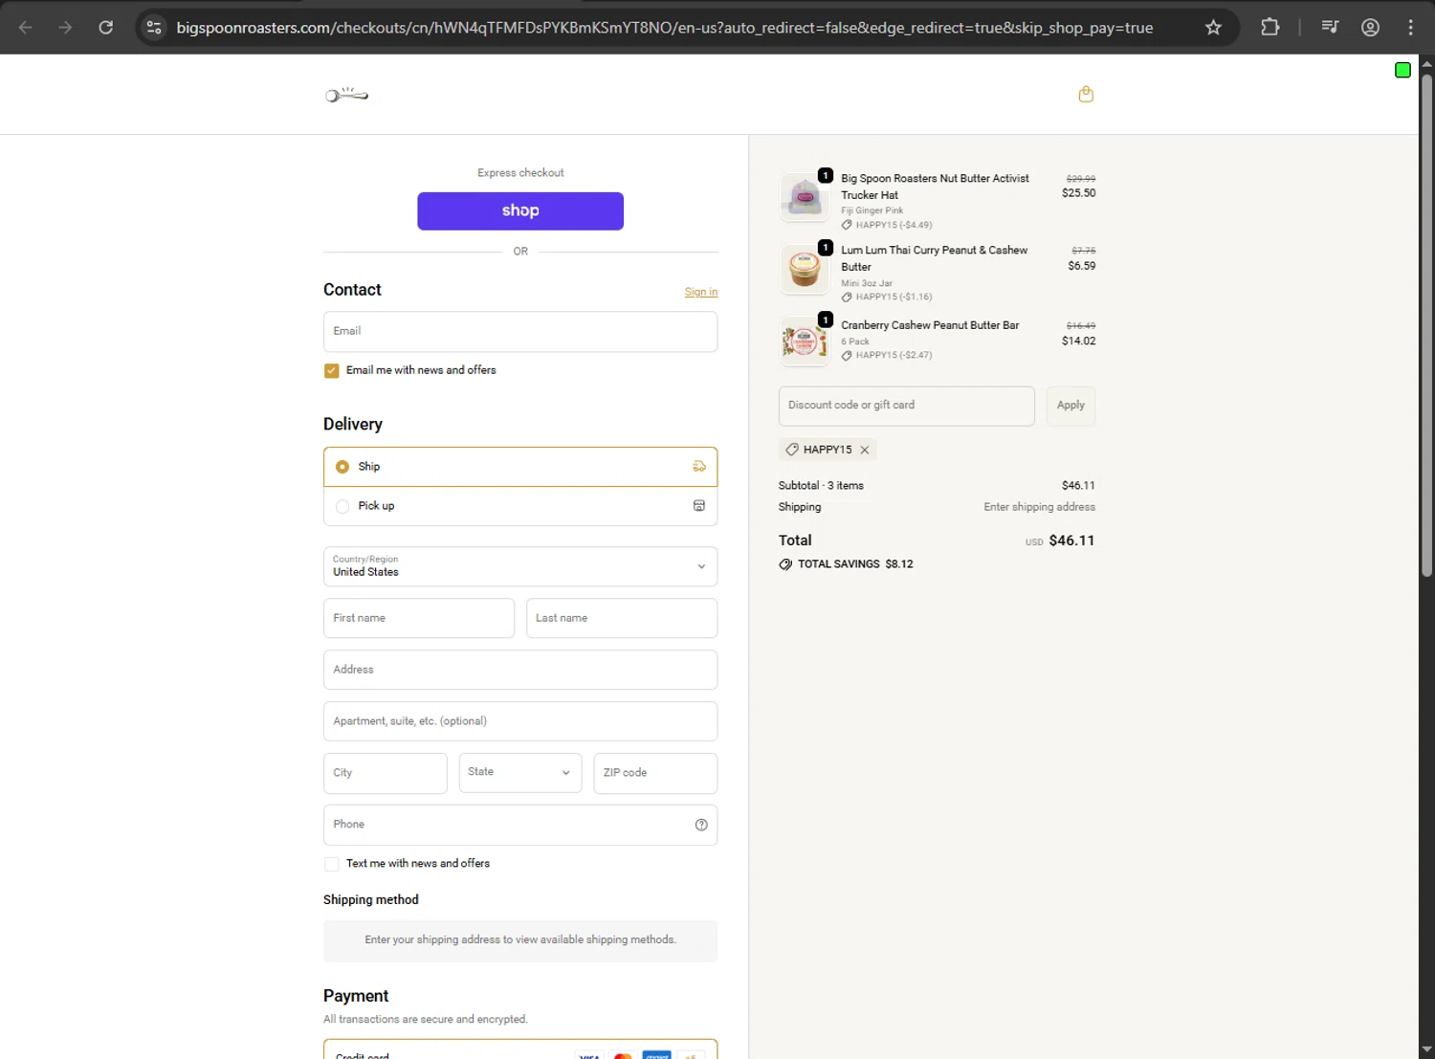Click the 'Cranberry Cashew Peanut Butter Bar' name
The width and height of the screenshot is (1435, 1059).
930,325
